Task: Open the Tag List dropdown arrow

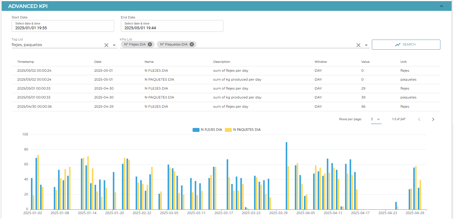Action: point(114,45)
